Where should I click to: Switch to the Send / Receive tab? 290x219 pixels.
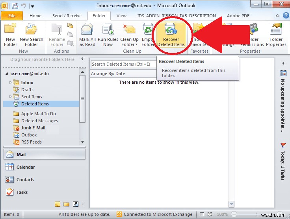[x=67, y=16]
